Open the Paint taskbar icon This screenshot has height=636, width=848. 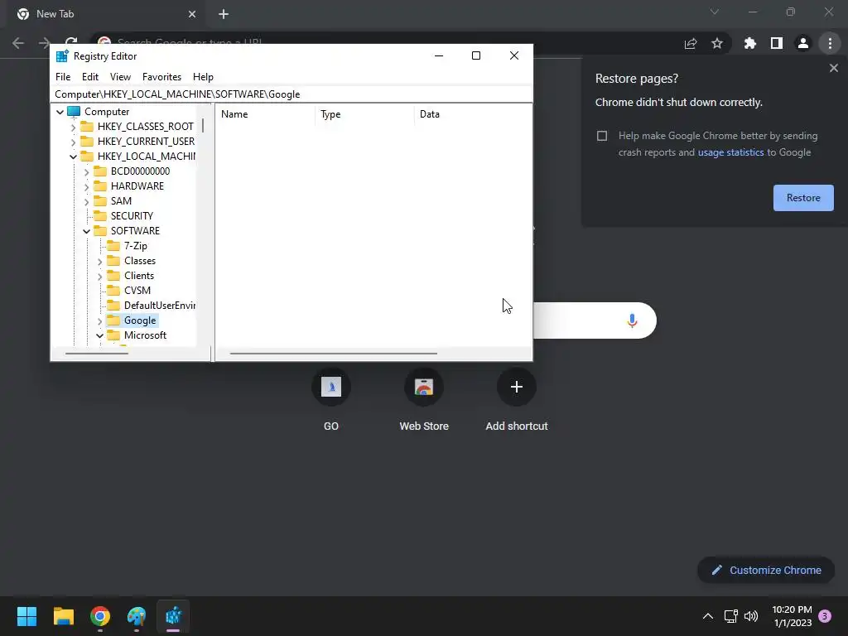click(137, 616)
